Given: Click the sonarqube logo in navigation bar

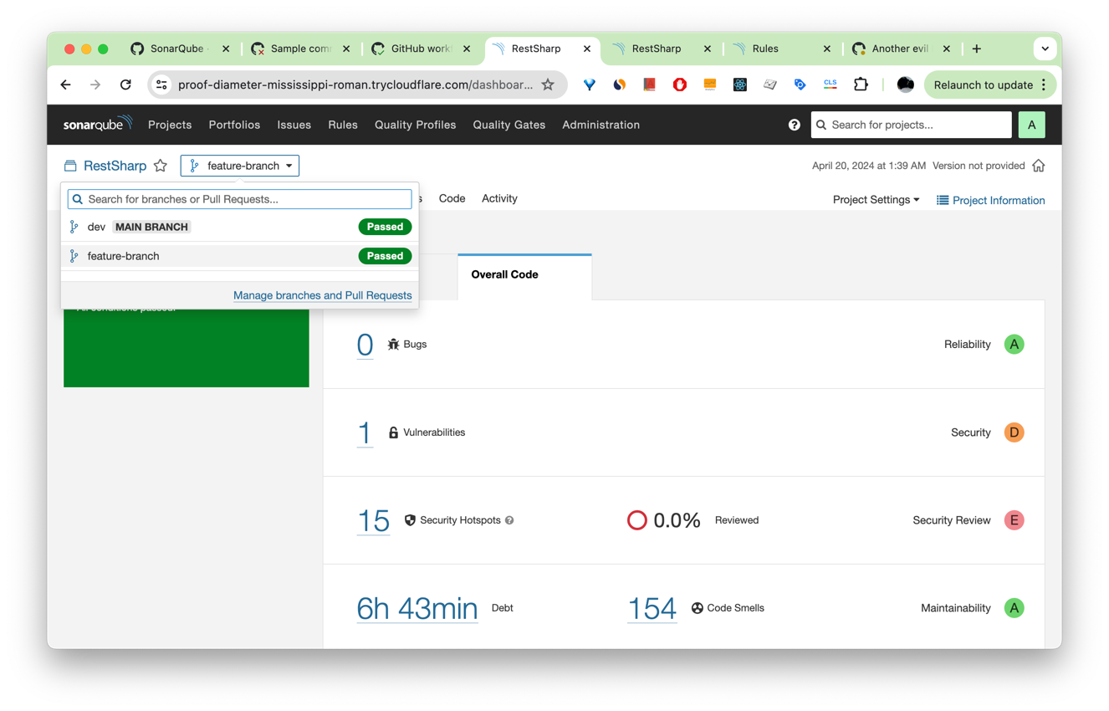Looking at the screenshot, I should 97,124.
